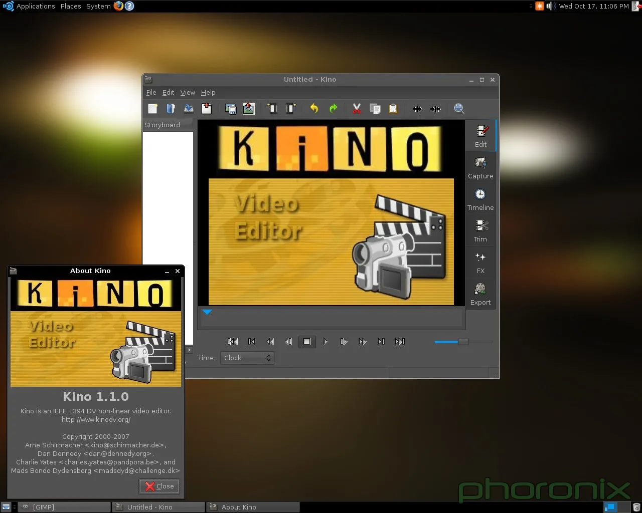Screen dimensions: 642x513
Task: Click the blue Help icon in panel
Action: pyautogui.click(x=129, y=6)
